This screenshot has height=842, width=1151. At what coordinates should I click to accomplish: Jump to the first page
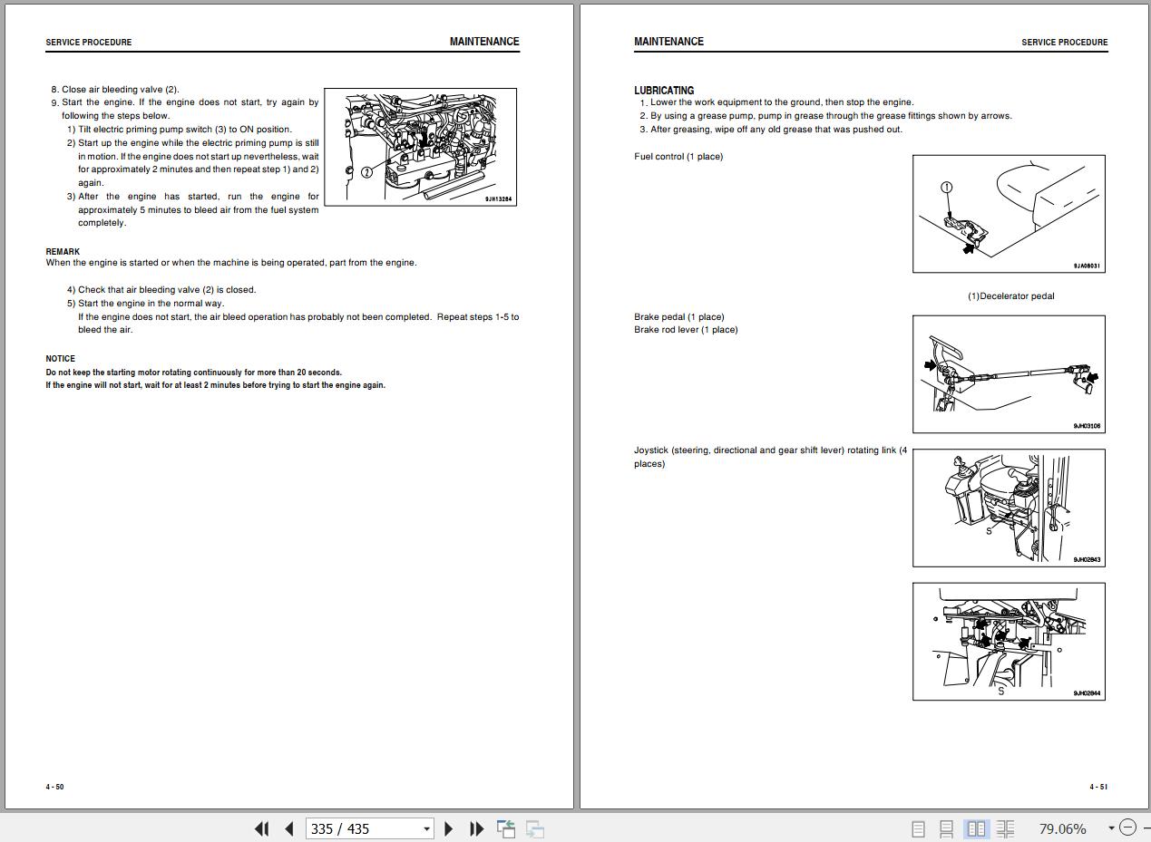(x=261, y=828)
